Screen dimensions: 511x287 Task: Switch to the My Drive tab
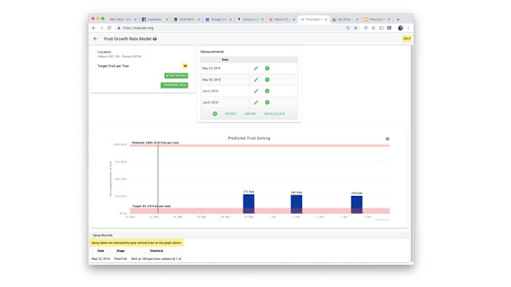pyautogui.click(x=345, y=19)
